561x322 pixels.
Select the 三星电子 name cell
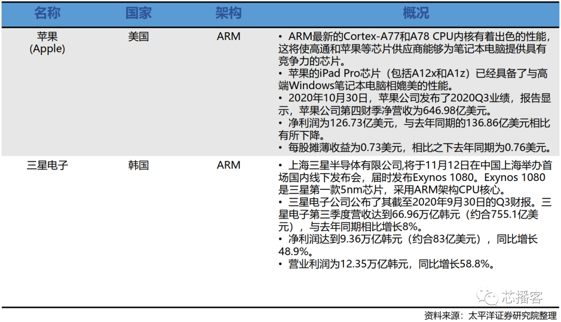tap(47, 165)
